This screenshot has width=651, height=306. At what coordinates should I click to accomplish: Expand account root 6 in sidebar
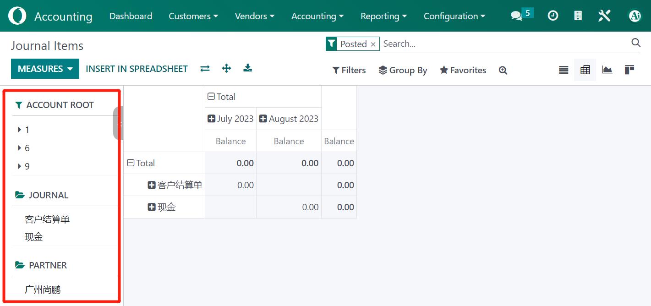click(x=20, y=148)
